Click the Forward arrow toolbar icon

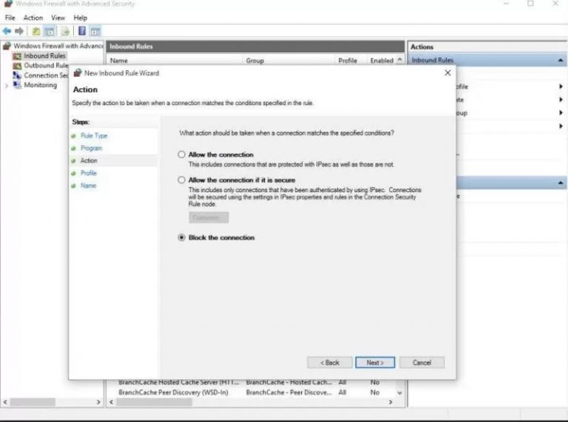click(x=18, y=31)
